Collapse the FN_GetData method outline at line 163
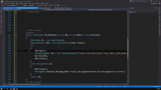 (x=16, y=35)
